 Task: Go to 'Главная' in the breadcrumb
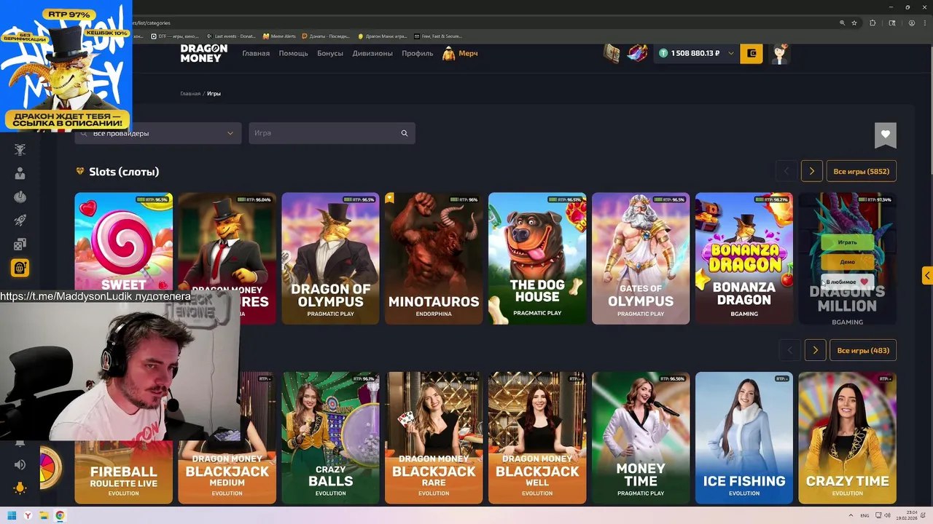click(x=190, y=94)
